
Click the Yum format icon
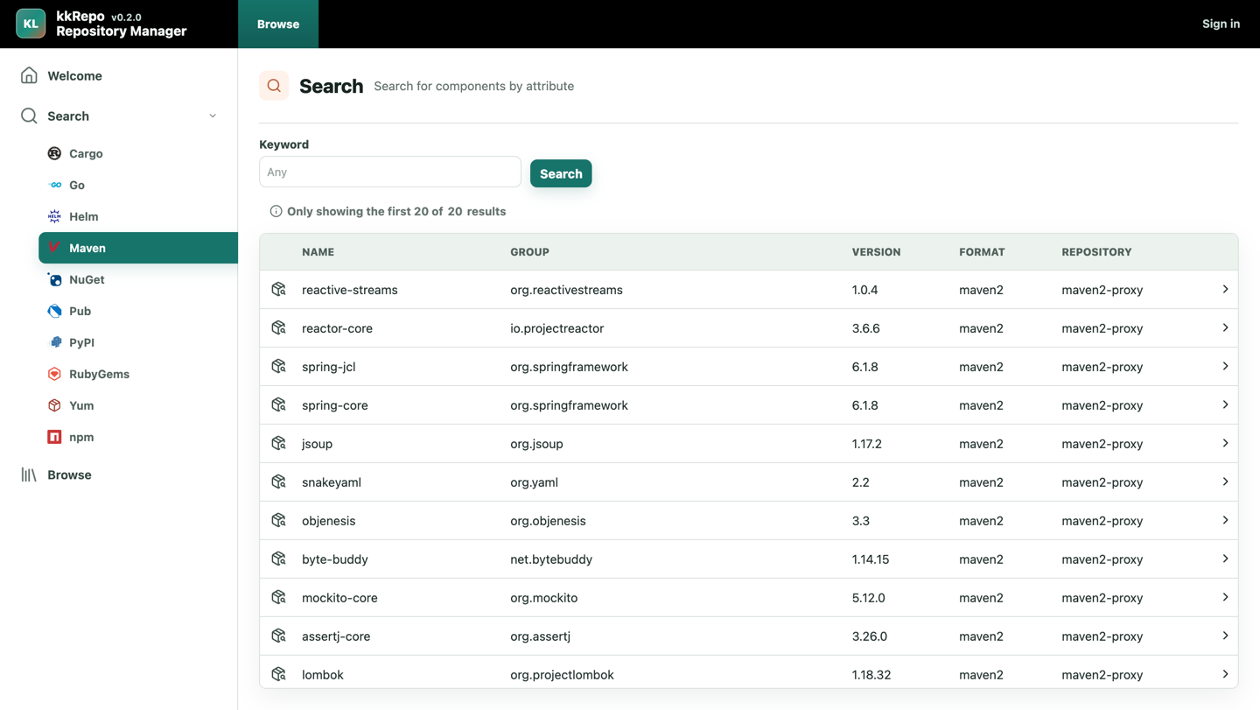[x=54, y=405]
